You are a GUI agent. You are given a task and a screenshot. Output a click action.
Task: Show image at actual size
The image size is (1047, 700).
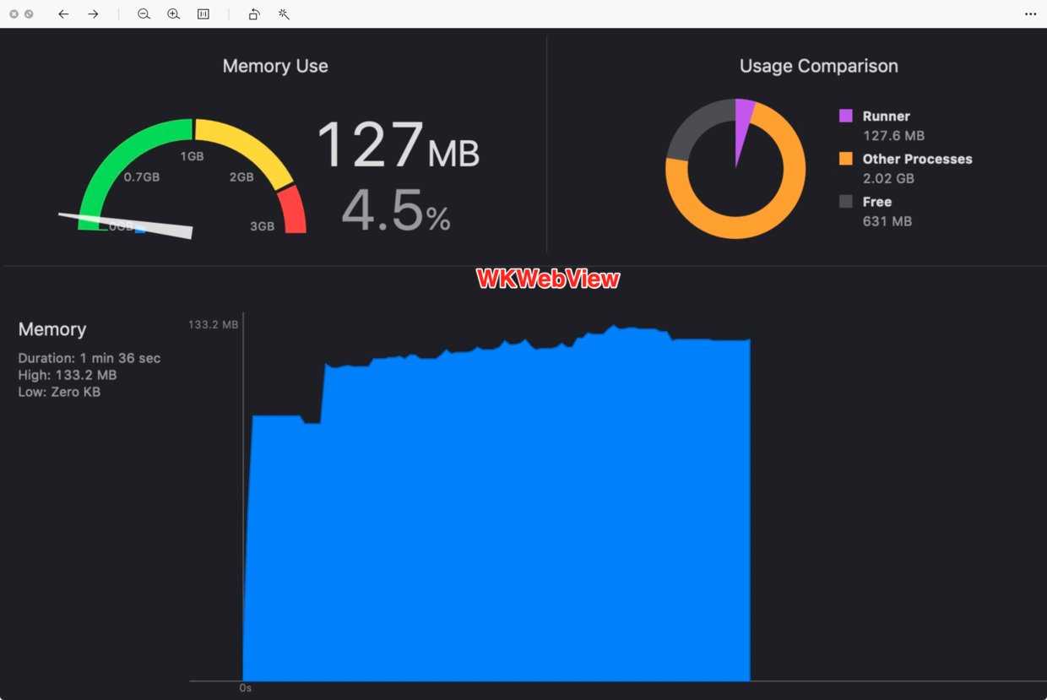pos(203,14)
